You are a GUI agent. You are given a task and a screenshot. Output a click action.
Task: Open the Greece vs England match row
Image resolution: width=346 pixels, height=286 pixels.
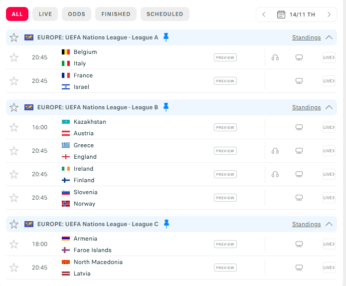click(172, 151)
